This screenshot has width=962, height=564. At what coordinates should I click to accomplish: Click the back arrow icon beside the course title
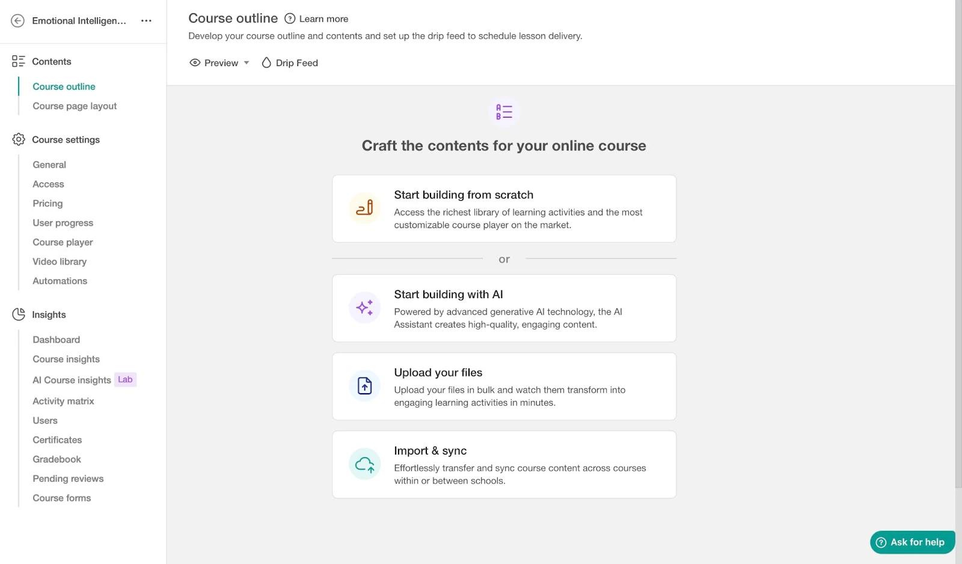18,20
